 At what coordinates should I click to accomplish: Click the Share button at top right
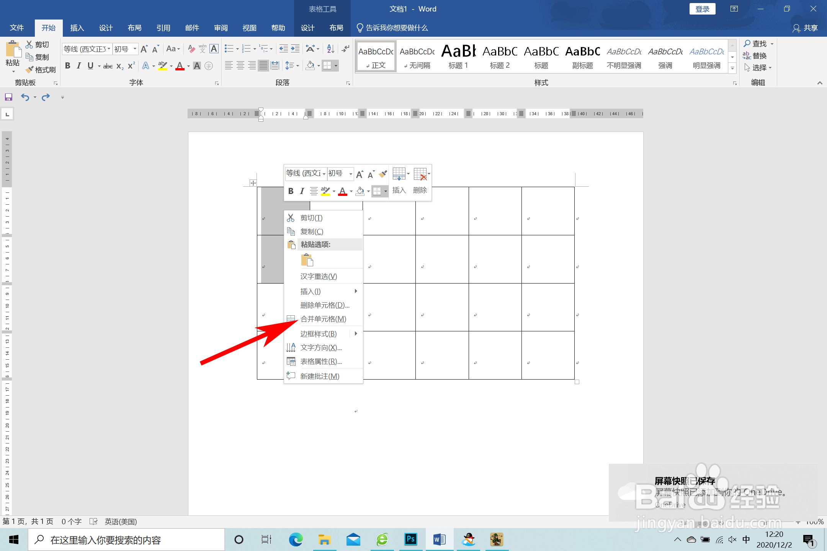[805, 28]
